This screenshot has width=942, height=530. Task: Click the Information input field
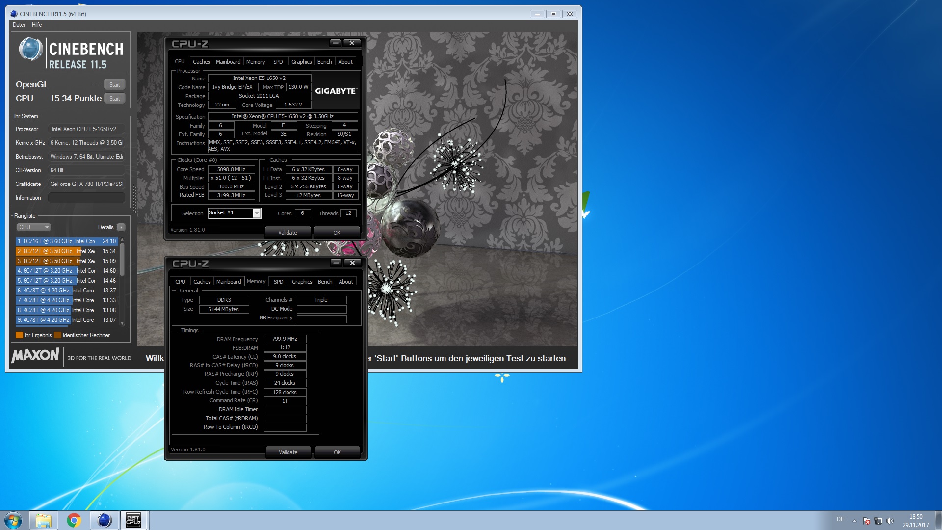[x=86, y=198]
